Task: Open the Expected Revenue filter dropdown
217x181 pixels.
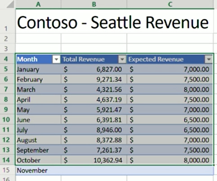Action: tap(208, 59)
